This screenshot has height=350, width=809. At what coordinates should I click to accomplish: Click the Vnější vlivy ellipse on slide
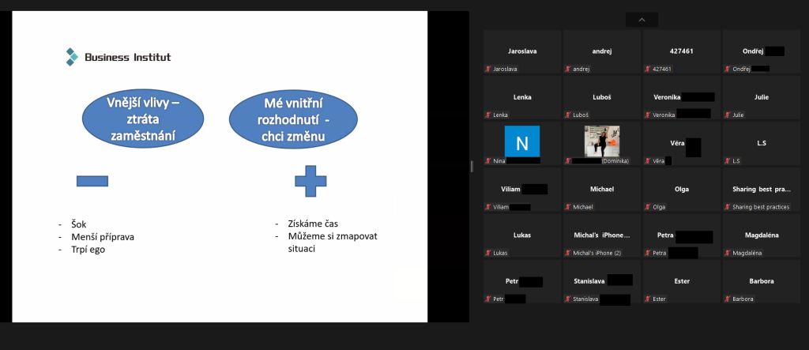pos(143,119)
